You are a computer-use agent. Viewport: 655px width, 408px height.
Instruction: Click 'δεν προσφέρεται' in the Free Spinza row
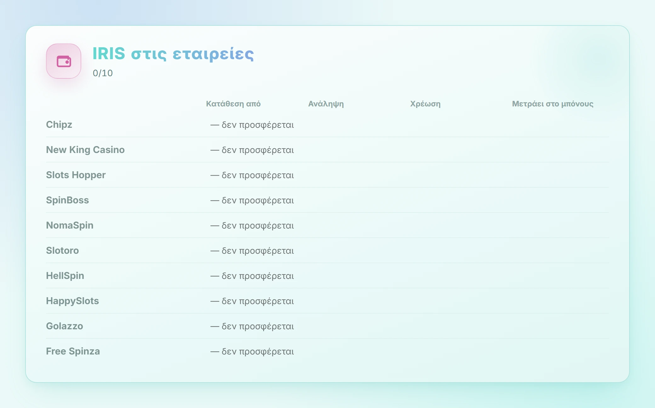(258, 352)
